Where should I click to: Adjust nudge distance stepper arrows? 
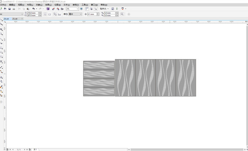tap(98, 14)
